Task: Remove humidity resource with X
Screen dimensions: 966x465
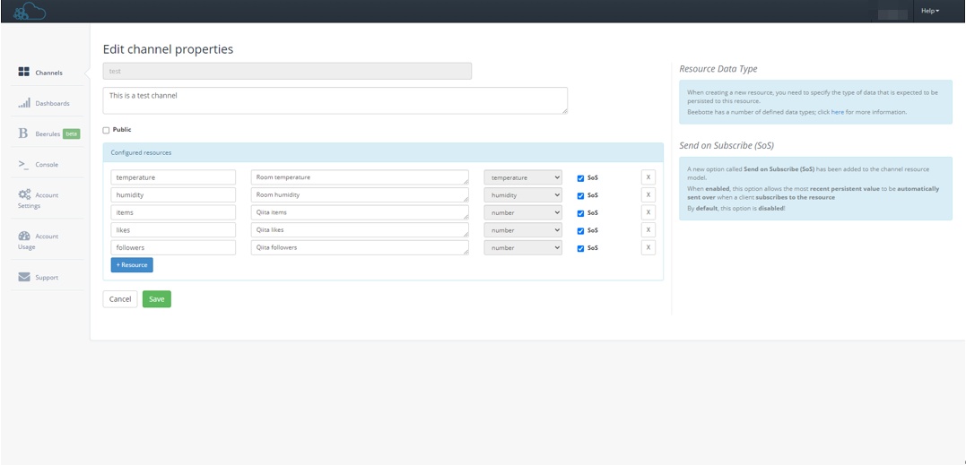Action: tap(648, 195)
